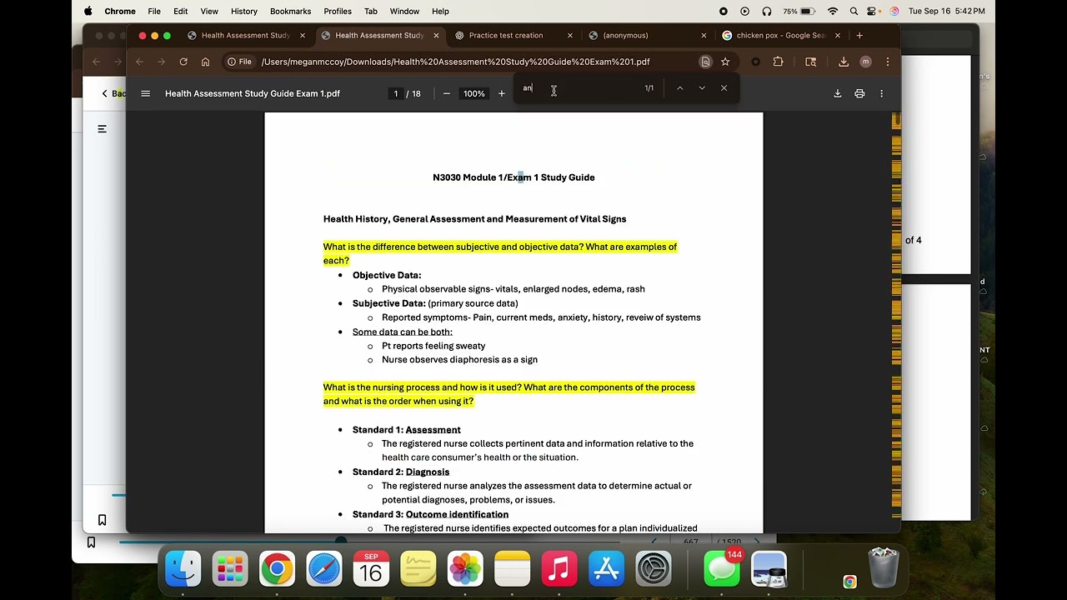Navigate back in Chrome
The image size is (1067, 600).
point(139,62)
